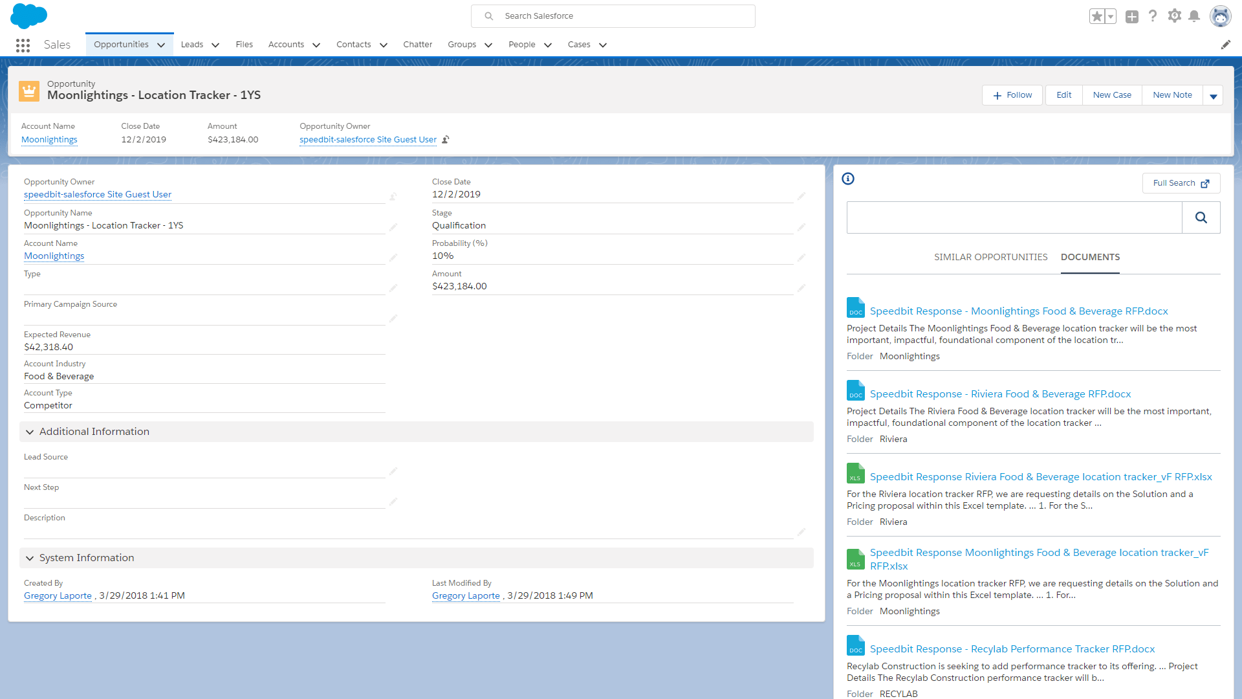Open Speedbit Response - Riviera Food & Beverage RFP.docx
Viewport: 1242px width, 699px height.
1000,394
